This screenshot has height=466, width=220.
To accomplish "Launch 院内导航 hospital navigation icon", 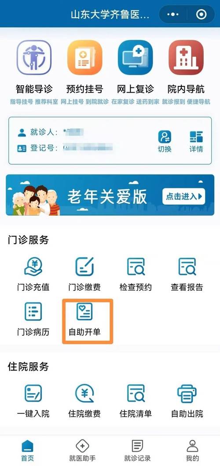I will click(x=186, y=57).
